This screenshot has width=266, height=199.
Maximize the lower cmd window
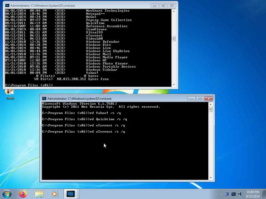[x=200, y=98]
